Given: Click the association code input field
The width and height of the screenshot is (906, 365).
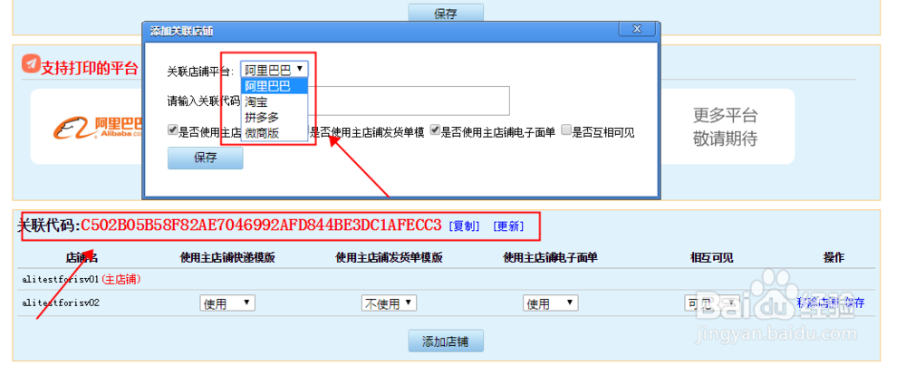Looking at the screenshot, I should point(375,101).
